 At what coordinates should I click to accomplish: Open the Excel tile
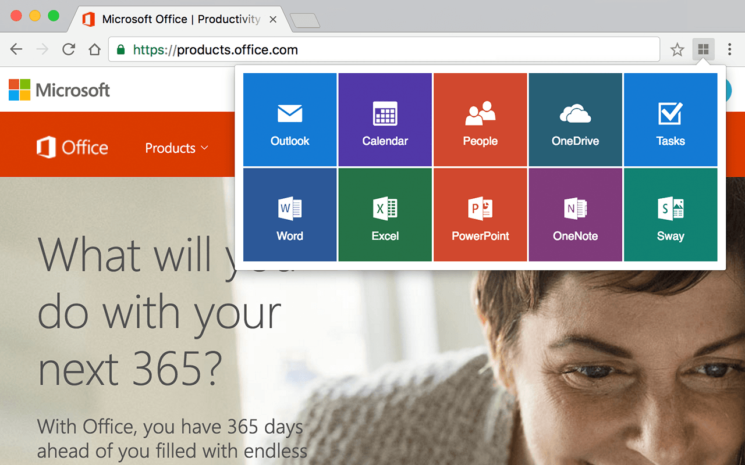pos(385,215)
